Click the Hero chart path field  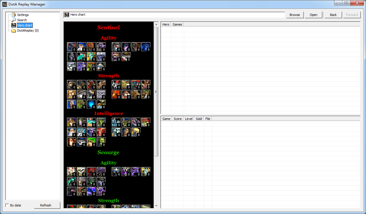click(174, 15)
